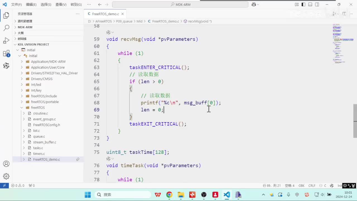The width and height of the screenshot is (357, 201).
Task: Go forward using the right navigation arrow
Action: [x=107, y=4]
